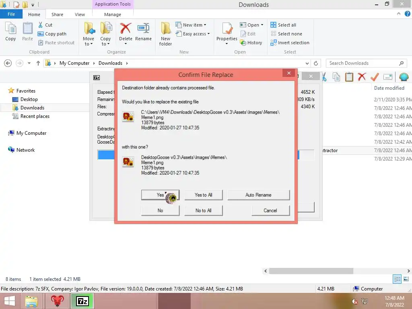The height and width of the screenshot is (309, 412).
Task: Go up one folder level
Action: click(38, 63)
